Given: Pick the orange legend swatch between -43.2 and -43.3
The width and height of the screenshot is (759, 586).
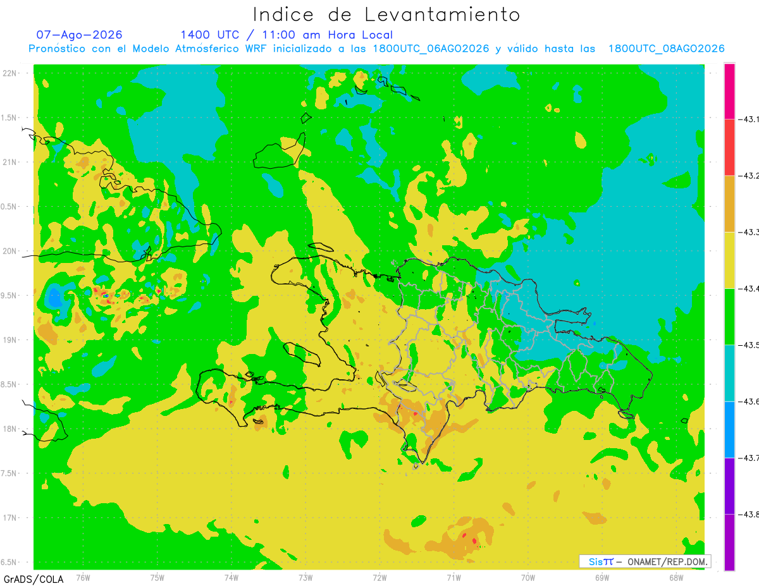Looking at the screenshot, I should point(729,204).
